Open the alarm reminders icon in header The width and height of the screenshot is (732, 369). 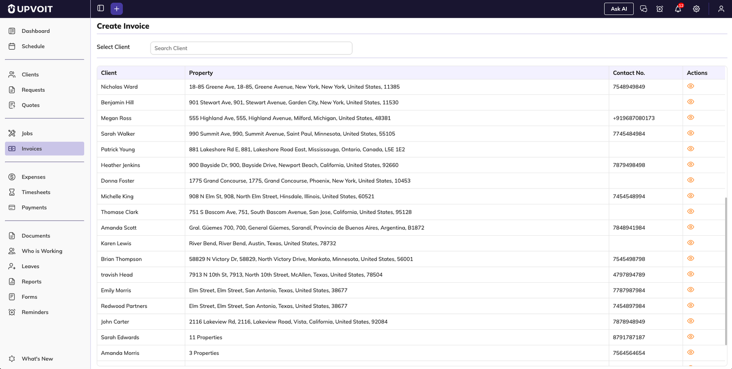pos(659,9)
